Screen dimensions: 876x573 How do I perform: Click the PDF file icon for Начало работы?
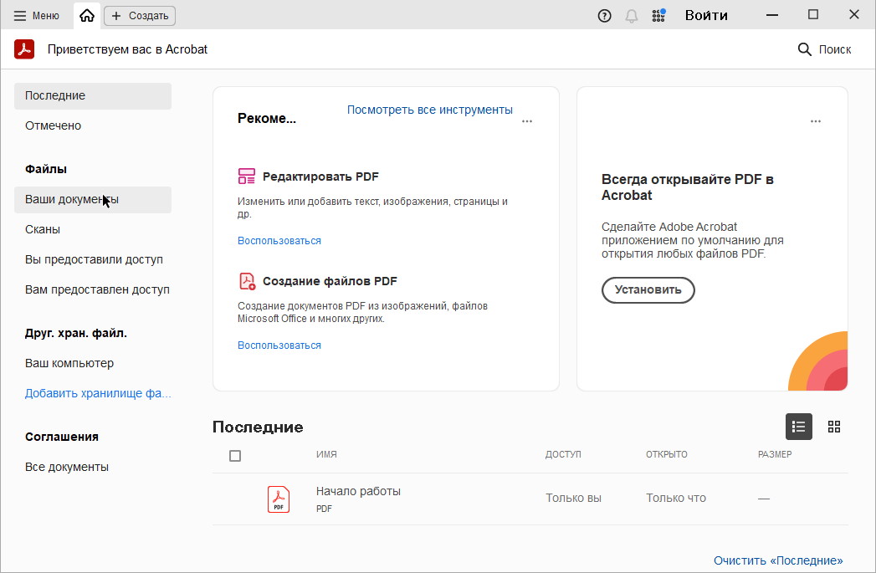[x=279, y=499]
